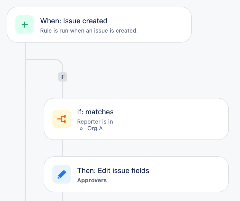240x201 pixels.
Task: Click the connector line below the trigger
Action: (x=26, y=50)
